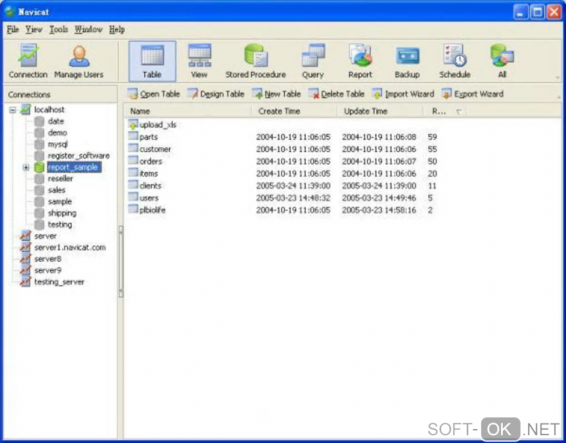Select the mysql database
The width and height of the screenshot is (566, 443).
click(57, 145)
